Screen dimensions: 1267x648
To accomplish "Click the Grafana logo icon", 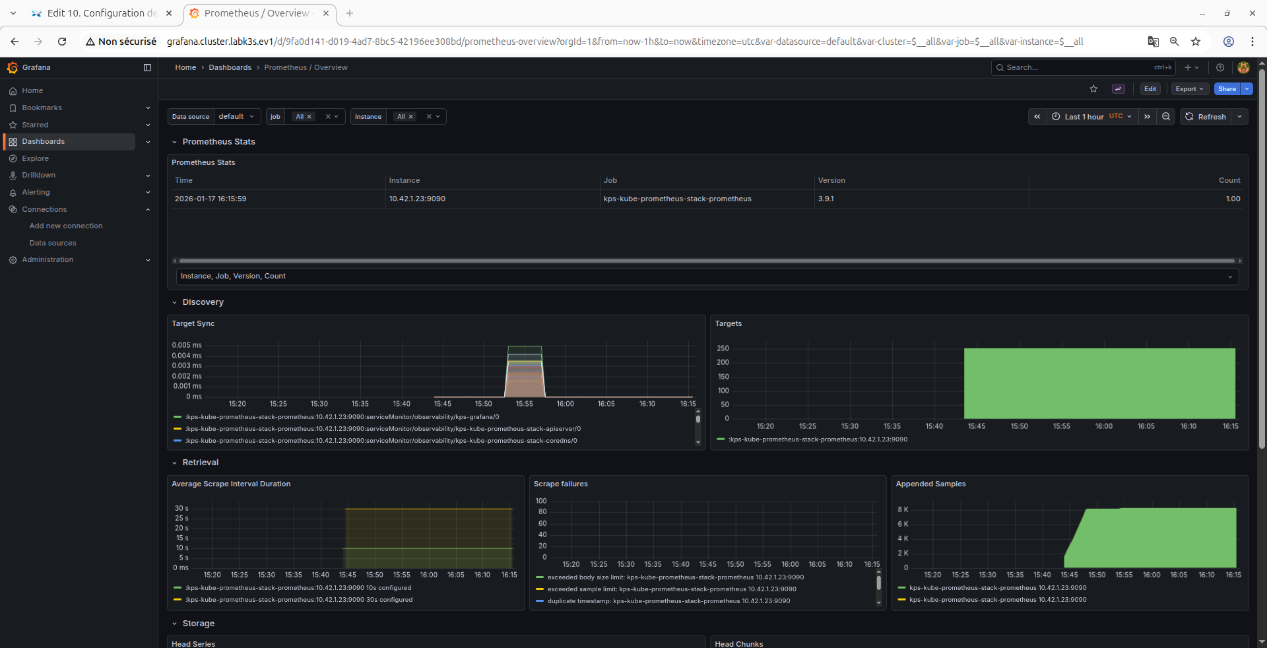I will (12, 67).
